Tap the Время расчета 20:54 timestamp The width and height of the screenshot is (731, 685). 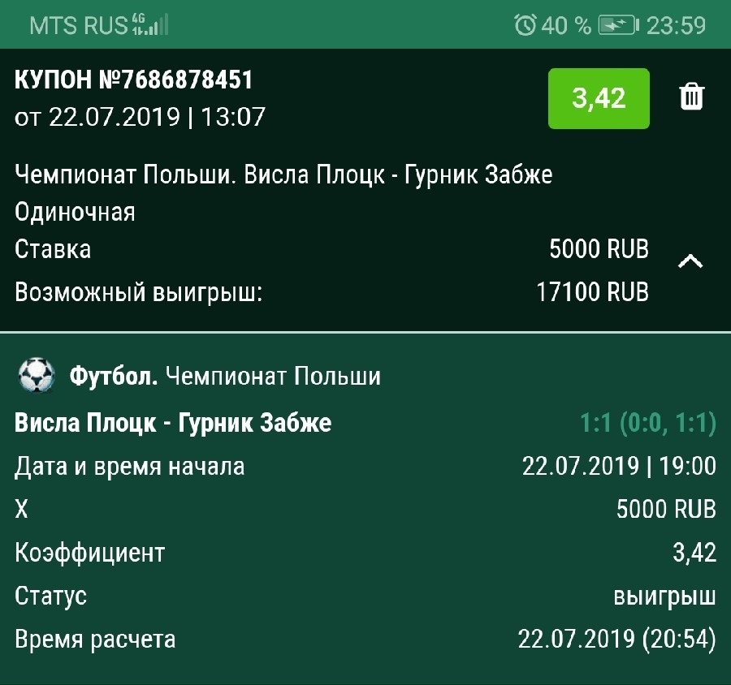(x=616, y=639)
